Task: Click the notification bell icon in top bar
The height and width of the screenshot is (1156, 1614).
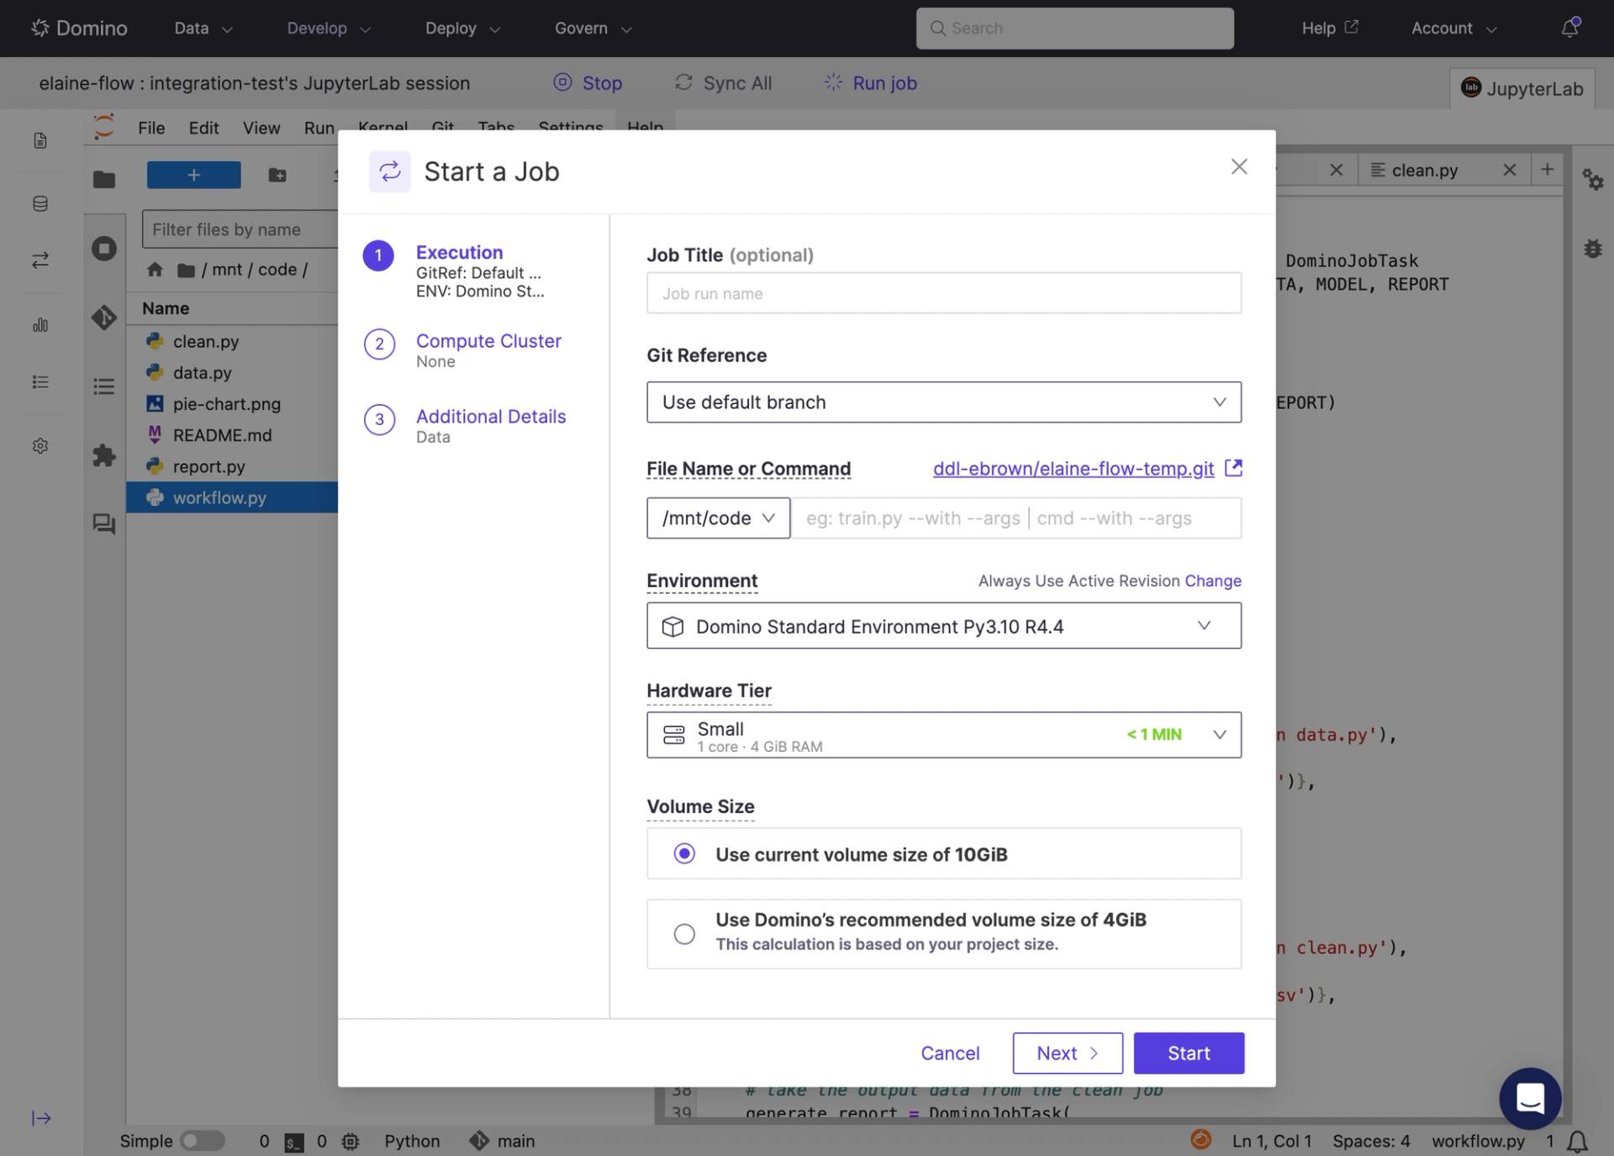Action: pos(1569,28)
